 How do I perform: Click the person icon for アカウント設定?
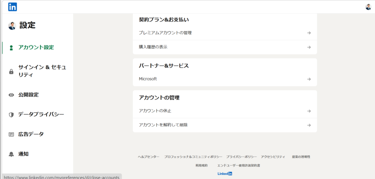tap(11, 48)
